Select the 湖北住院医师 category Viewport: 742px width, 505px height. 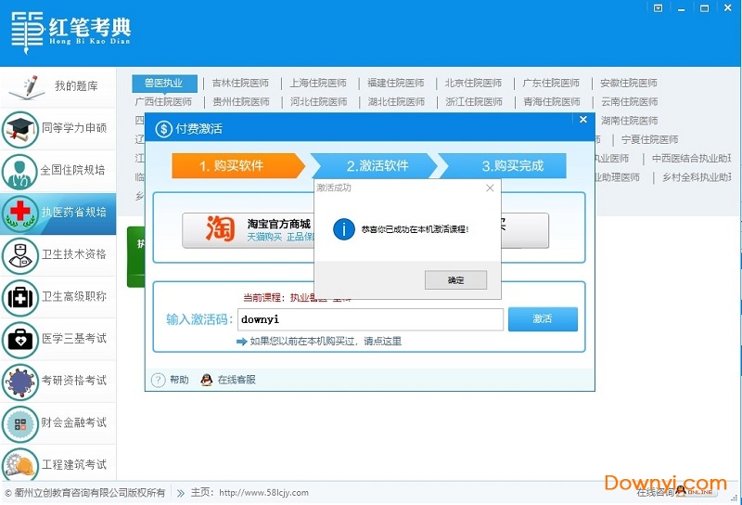[x=396, y=102]
